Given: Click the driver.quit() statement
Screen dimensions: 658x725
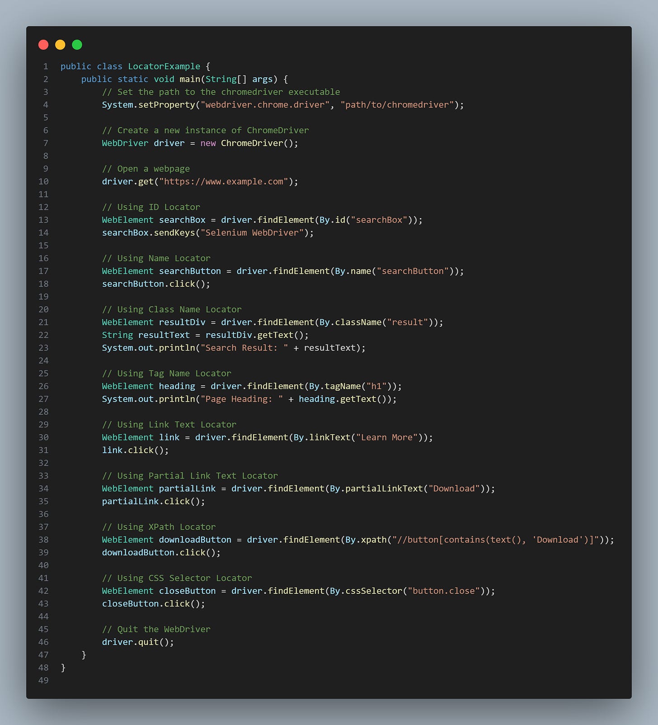Looking at the screenshot, I should tap(138, 642).
